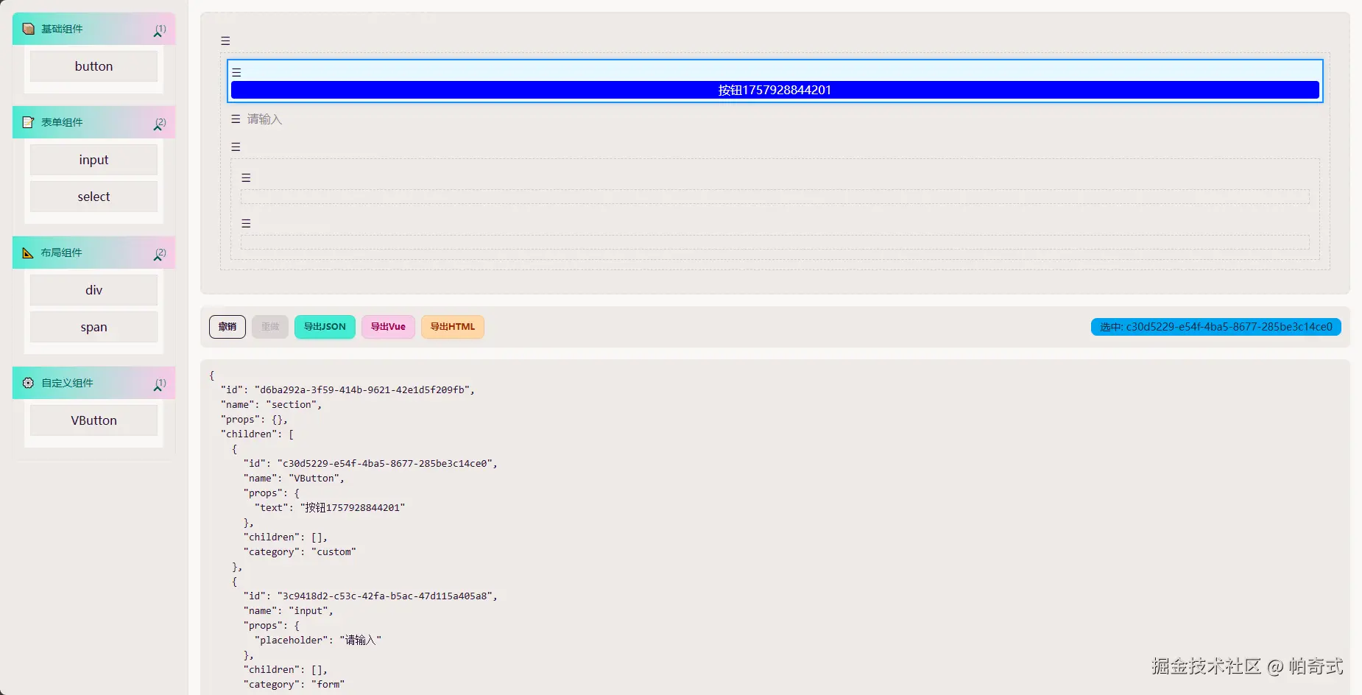Click the topmost section drag handle
This screenshot has width=1362, height=695.
[225, 41]
